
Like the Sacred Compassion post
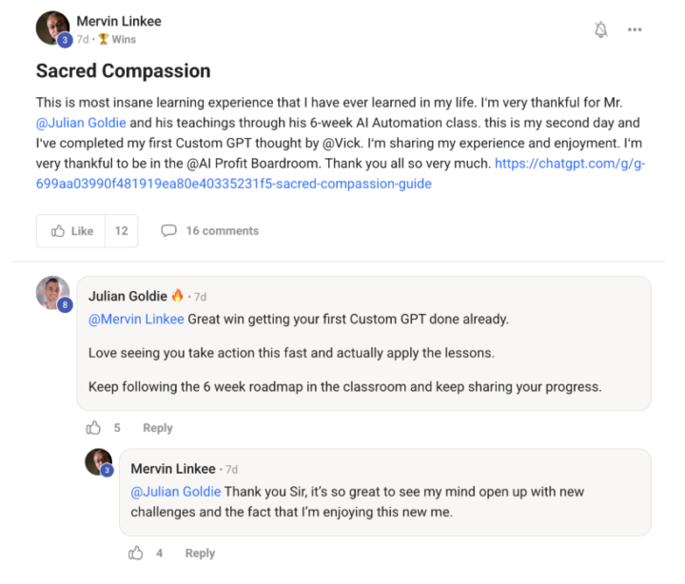pos(72,231)
